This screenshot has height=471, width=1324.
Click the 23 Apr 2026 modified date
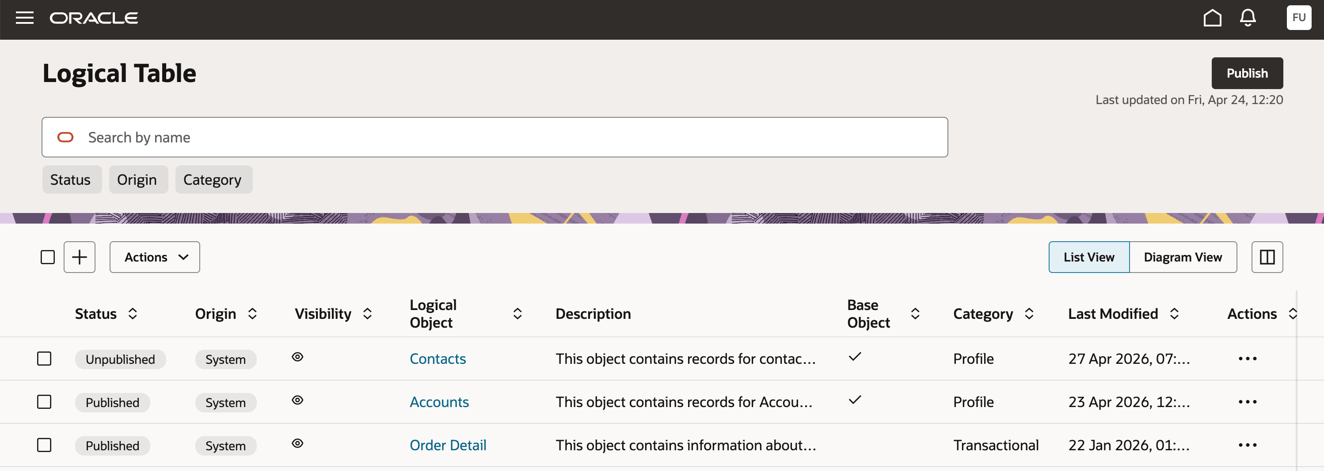click(1129, 402)
